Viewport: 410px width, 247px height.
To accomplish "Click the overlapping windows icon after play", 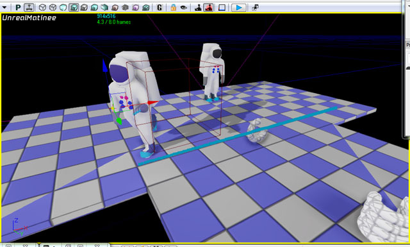I will [255, 8].
